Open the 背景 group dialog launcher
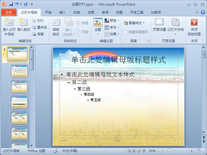 pos(148,41)
